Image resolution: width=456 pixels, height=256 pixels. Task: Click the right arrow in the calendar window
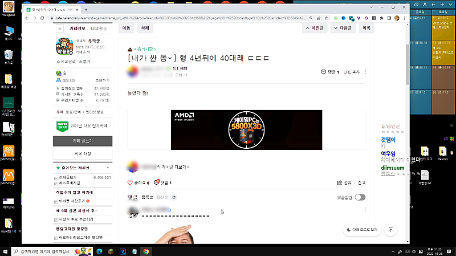442,5
